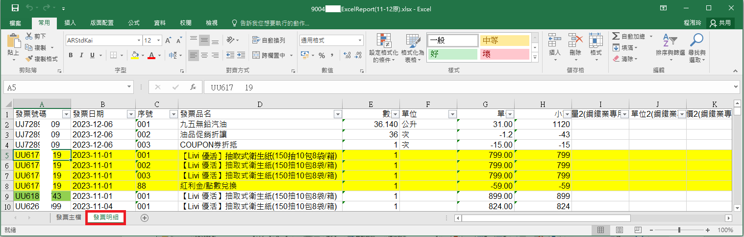
Task: Click the zoom slider in status bar
Action: [679, 230]
